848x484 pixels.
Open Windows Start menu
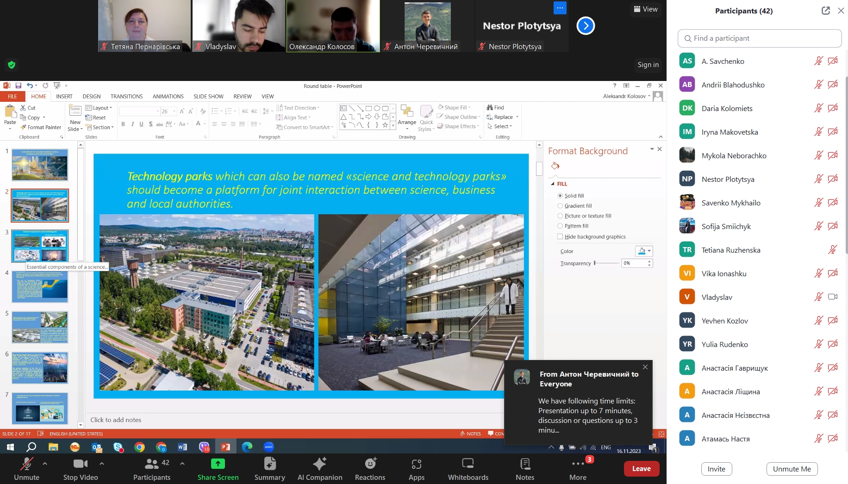click(10, 447)
